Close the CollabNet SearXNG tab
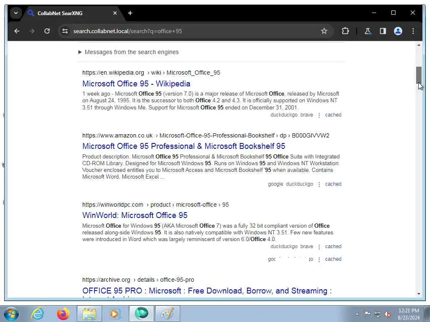 tap(115, 13)
